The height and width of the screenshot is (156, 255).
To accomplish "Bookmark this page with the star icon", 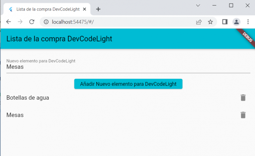I will (210, 22).
